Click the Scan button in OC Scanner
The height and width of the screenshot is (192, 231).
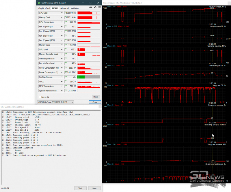coord(94,188)
